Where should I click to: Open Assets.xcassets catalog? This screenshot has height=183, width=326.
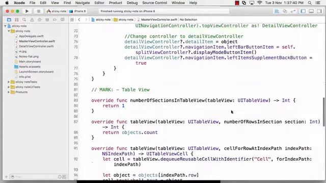(30, 67)
